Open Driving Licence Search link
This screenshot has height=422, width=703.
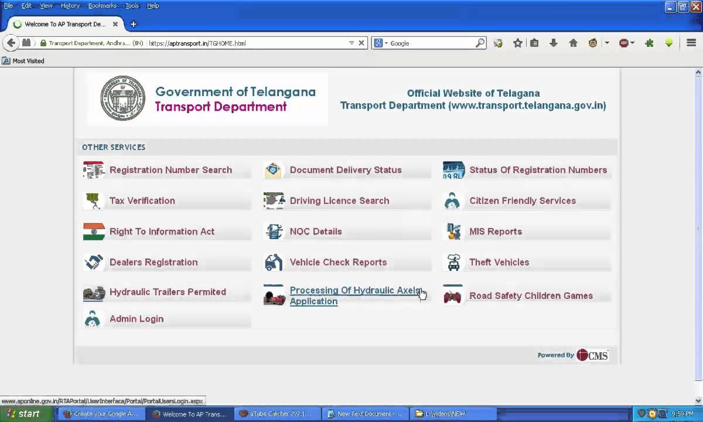click(x=339, y=200)
